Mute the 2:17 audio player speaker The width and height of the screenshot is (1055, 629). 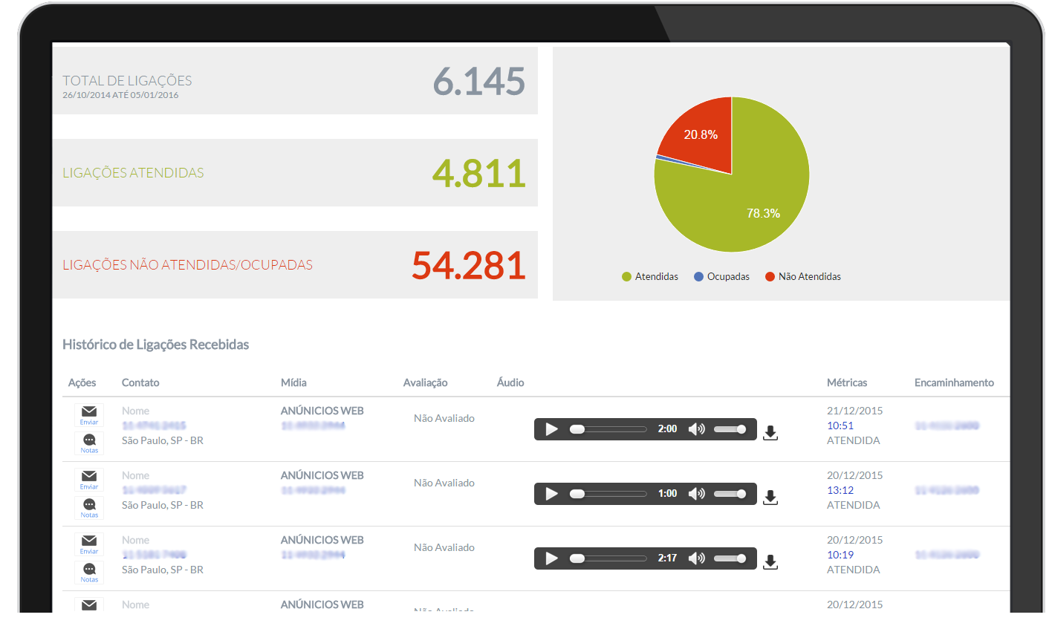tap(696, 558)
